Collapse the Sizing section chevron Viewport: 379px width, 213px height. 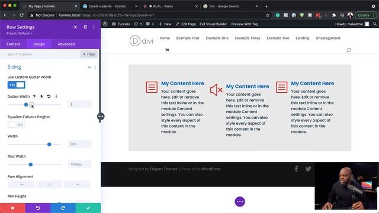(89, 67)
